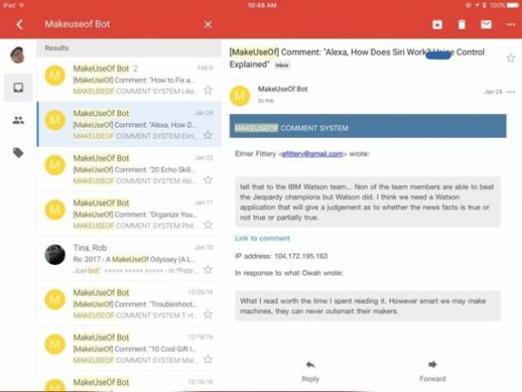
Task: Expand recipient details 'to me'
Action: [265, 101]
